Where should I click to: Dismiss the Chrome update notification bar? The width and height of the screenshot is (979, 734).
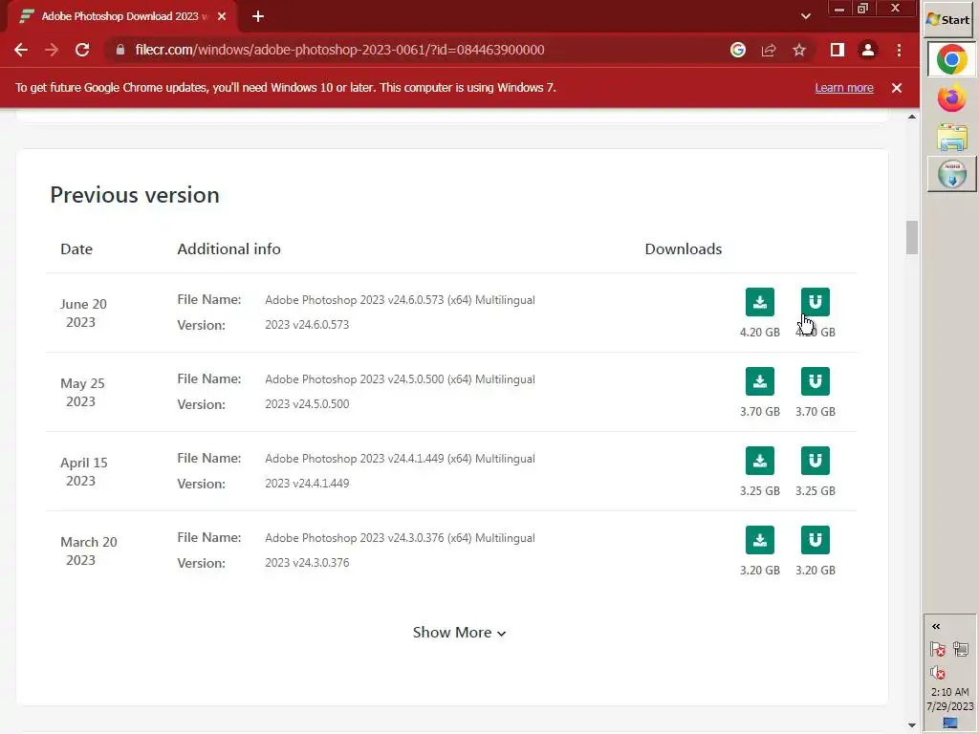[x=897, y=88]
